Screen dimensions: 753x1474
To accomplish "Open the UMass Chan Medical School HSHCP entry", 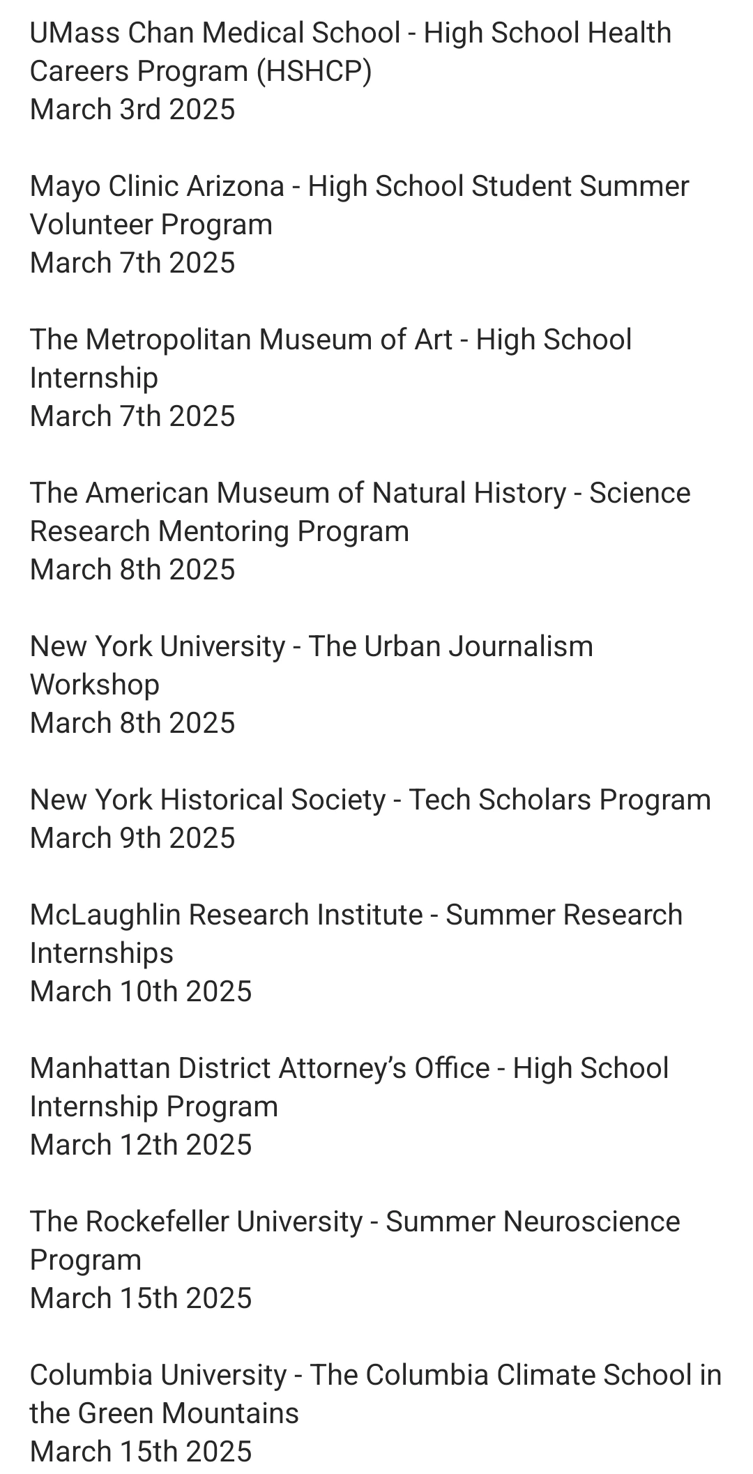I will 351,52.
